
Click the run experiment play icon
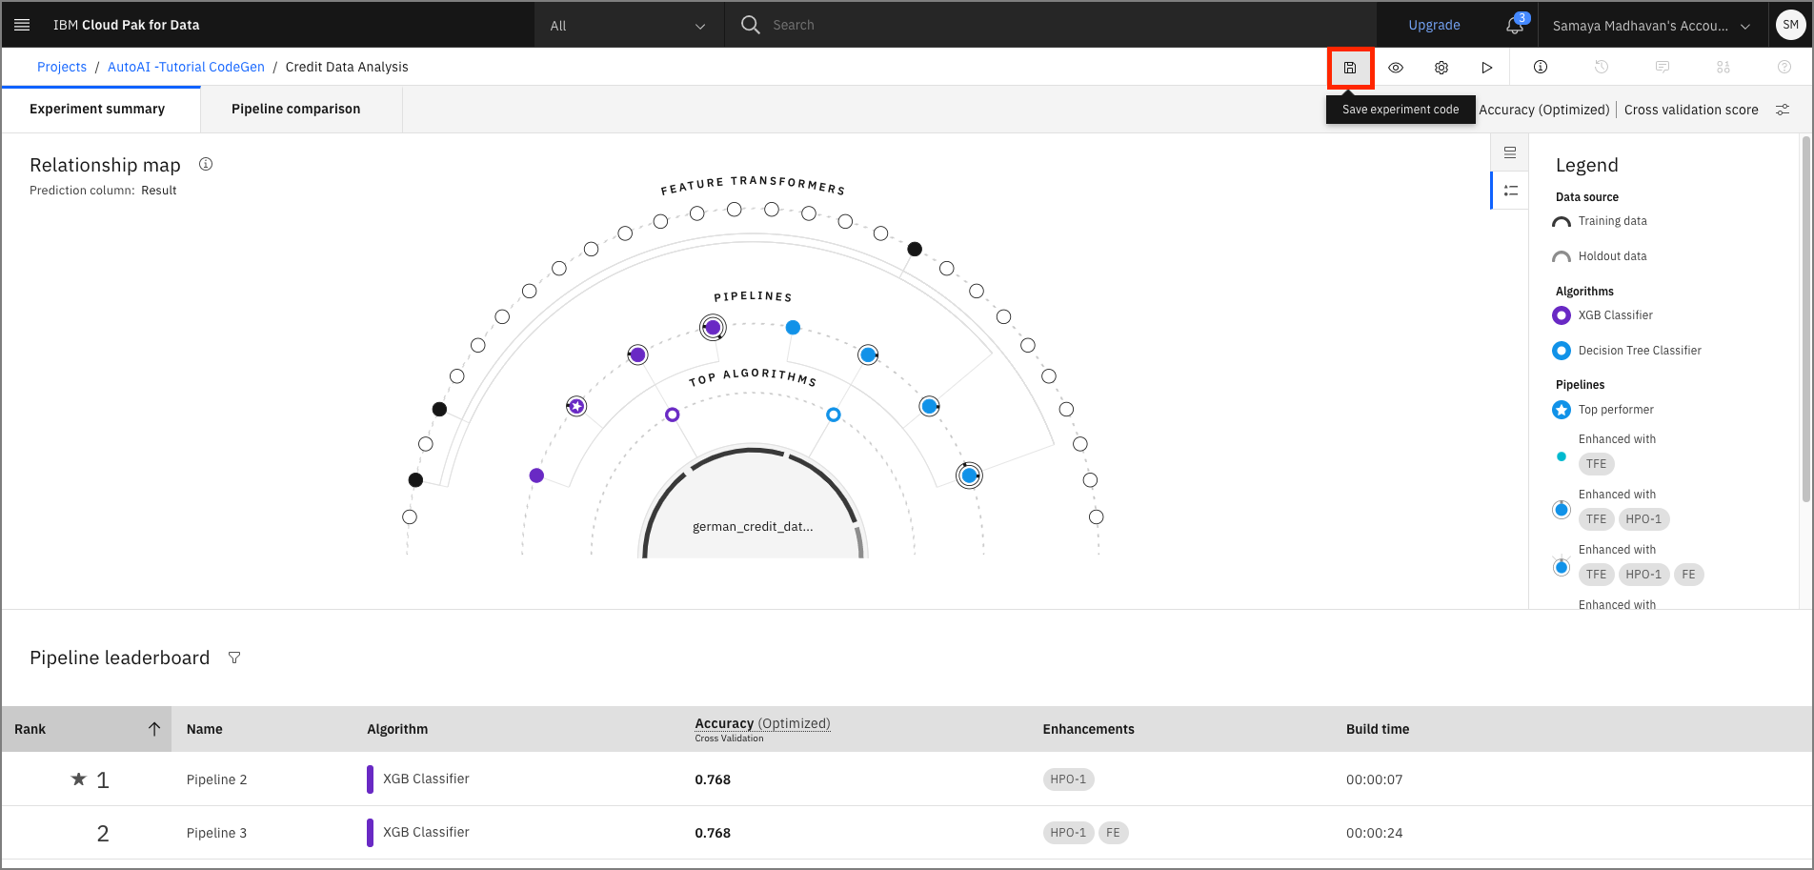1487,68
